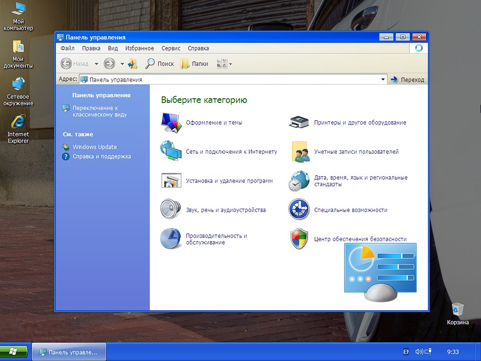
Task: Switch to classic view link
Action: (x=99, y=111)
